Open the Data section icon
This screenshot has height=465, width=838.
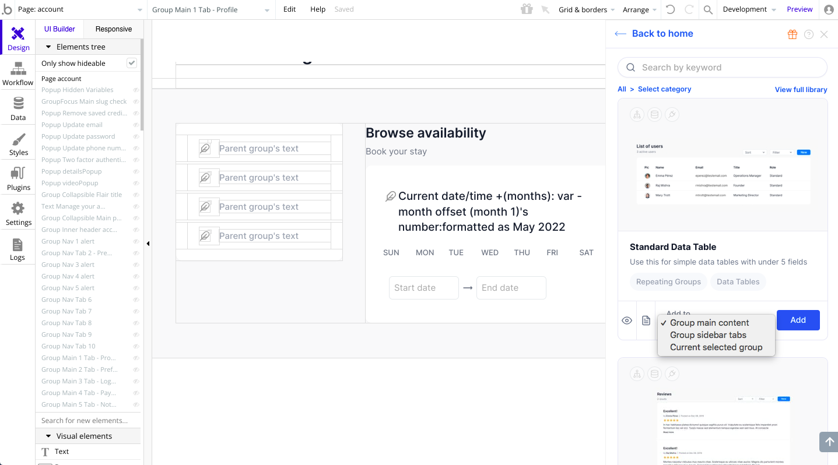point(18,109)
